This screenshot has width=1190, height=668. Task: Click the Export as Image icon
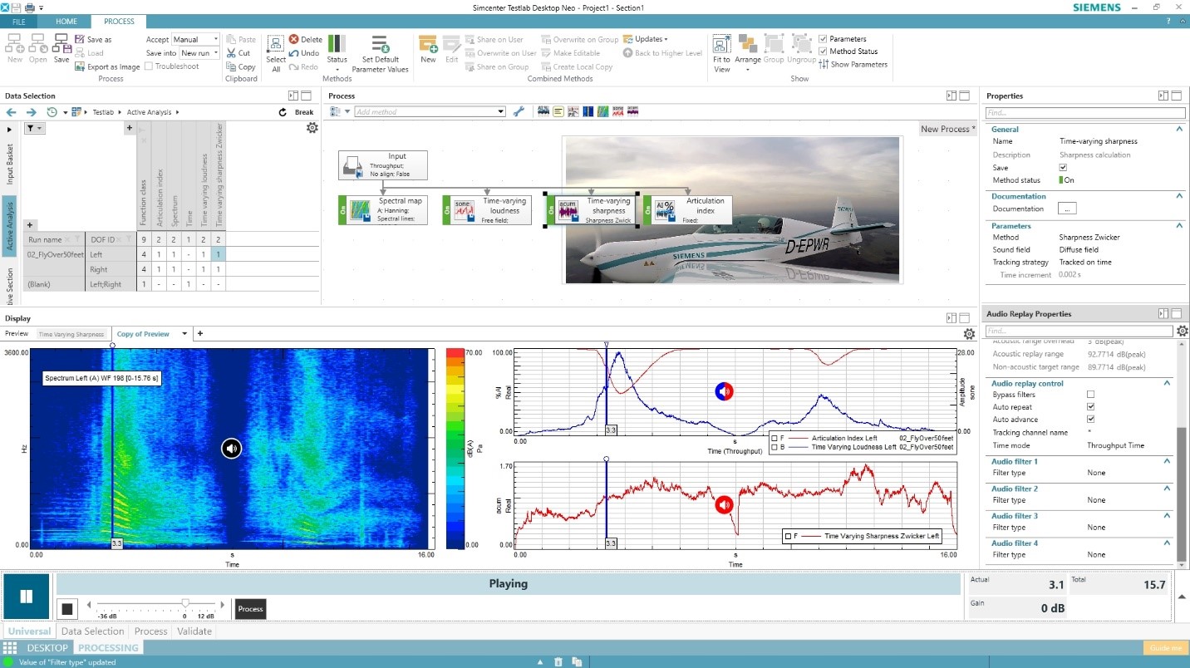point(80,66)
